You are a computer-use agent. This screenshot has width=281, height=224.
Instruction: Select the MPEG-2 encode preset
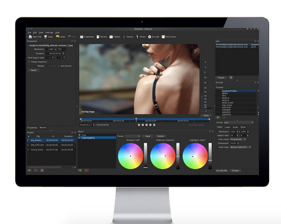click(x=238, y=98)
